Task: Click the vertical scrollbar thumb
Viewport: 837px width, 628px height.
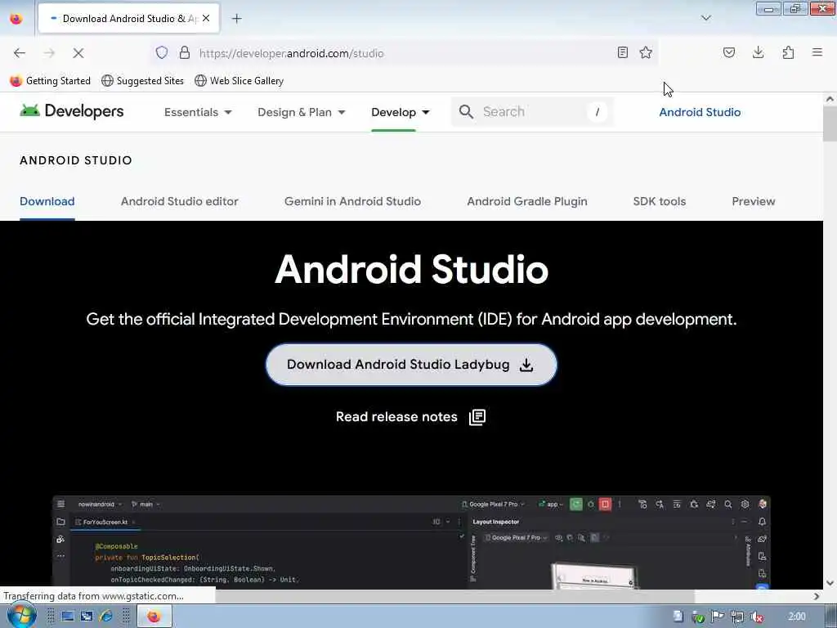Action: pos(830,124)
